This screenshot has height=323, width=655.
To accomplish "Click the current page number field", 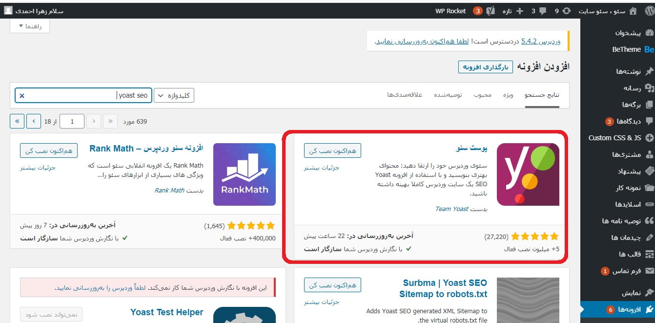I will 72,121.
